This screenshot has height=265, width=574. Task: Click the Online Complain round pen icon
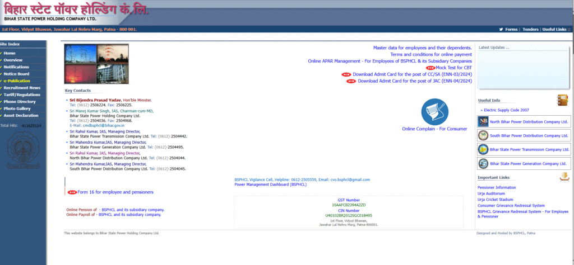click(x=435, y=112)
